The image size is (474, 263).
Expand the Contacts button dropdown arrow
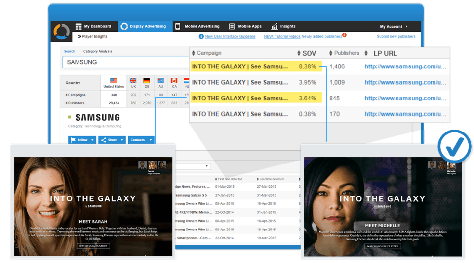tap(151, 140)
